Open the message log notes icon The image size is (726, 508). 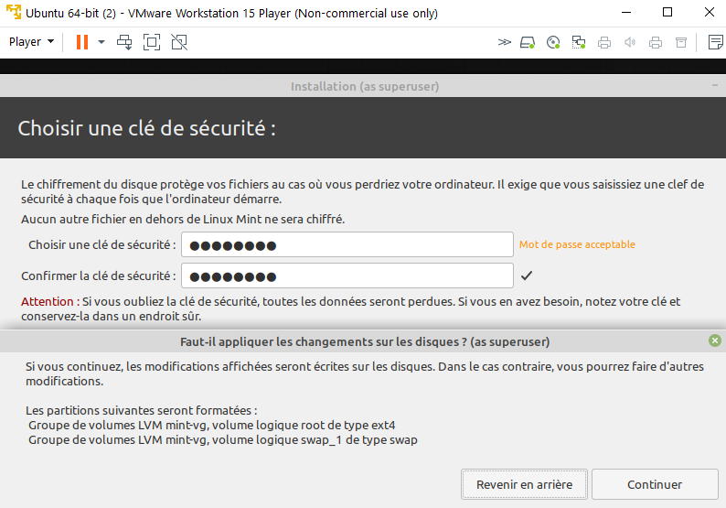715,42
